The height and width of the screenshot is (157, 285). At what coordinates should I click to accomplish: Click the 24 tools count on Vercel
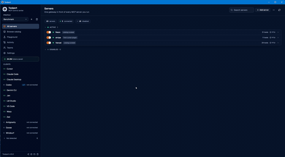coord(265,43)
